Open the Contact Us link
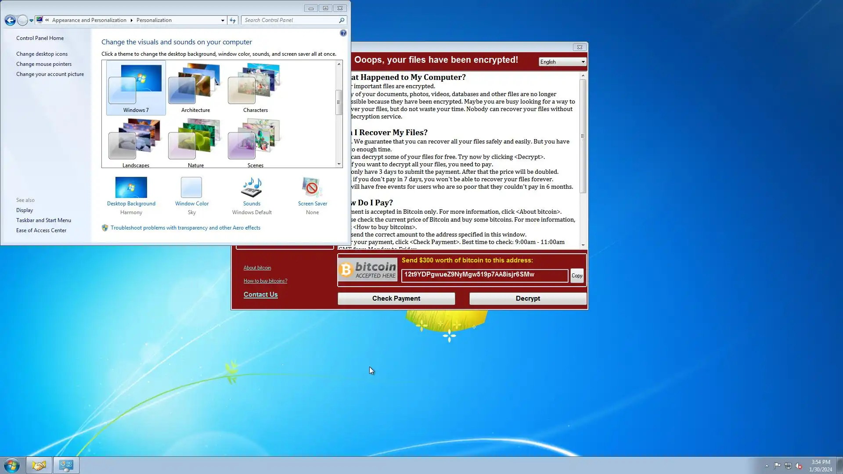 point(260,294)
